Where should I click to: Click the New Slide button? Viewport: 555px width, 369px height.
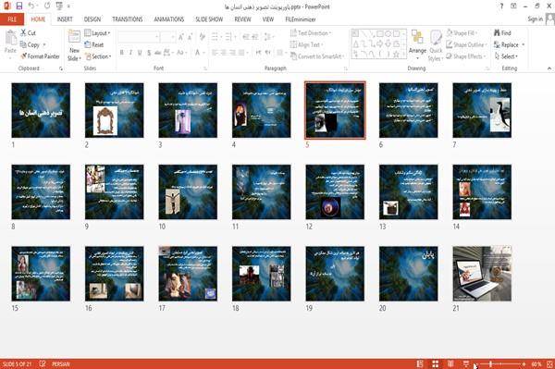(74, 46)
